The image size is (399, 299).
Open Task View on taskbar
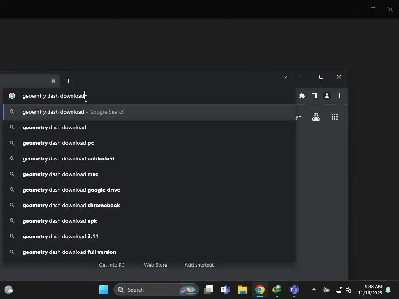[x=208, y=290]
